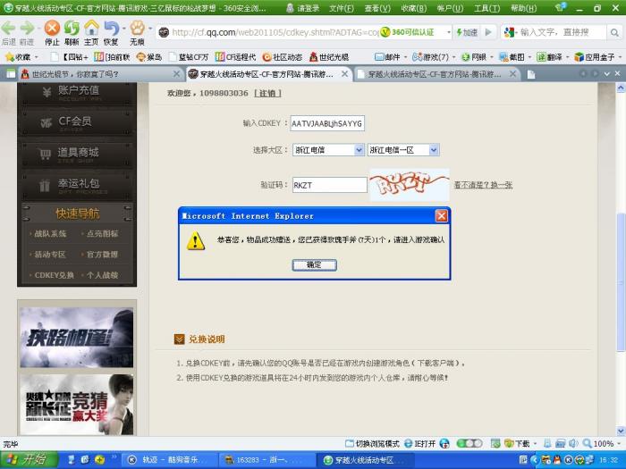Open the online banking toolbar item
The image size is (626, 469).
pos(473,57)
